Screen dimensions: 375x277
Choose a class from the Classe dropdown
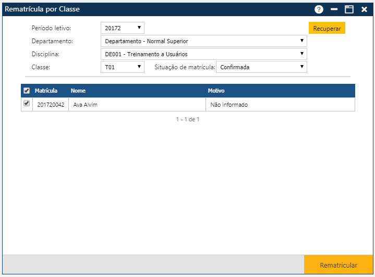(x=122, y=67)
